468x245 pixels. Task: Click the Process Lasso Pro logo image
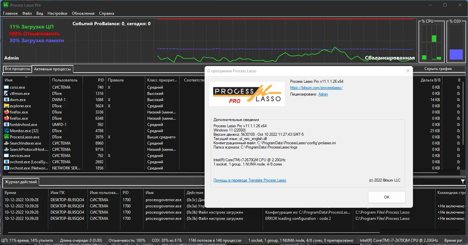[247, 94]
